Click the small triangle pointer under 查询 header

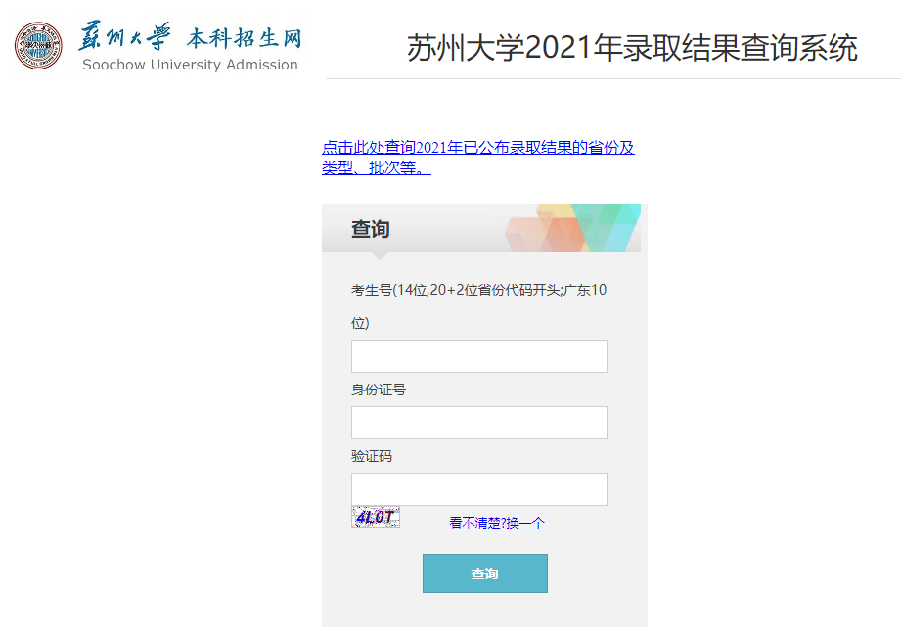point(380,255)
